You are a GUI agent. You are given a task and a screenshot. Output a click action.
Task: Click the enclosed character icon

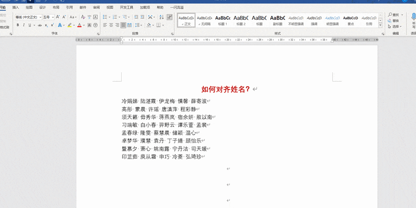click(95, 25)
